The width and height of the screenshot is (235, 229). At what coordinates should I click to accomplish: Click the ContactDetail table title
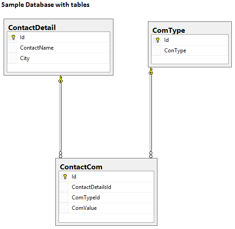point(32,28)
